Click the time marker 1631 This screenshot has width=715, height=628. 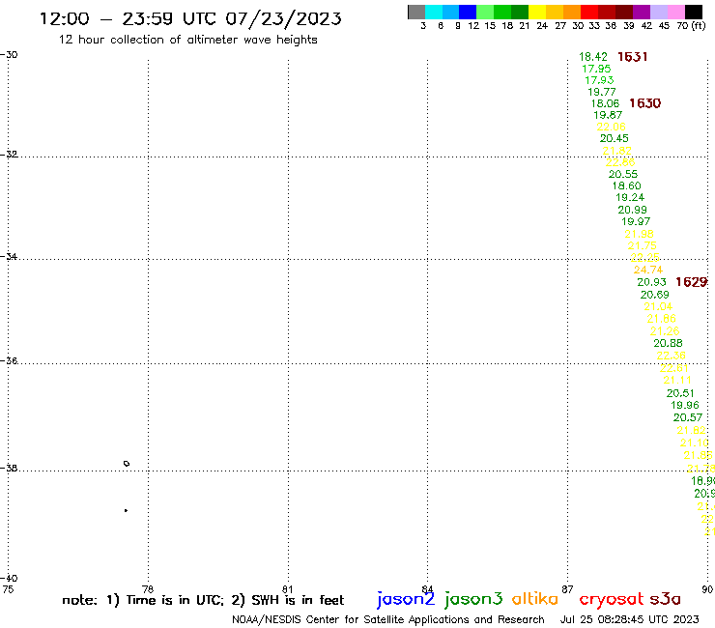(632, 57)
